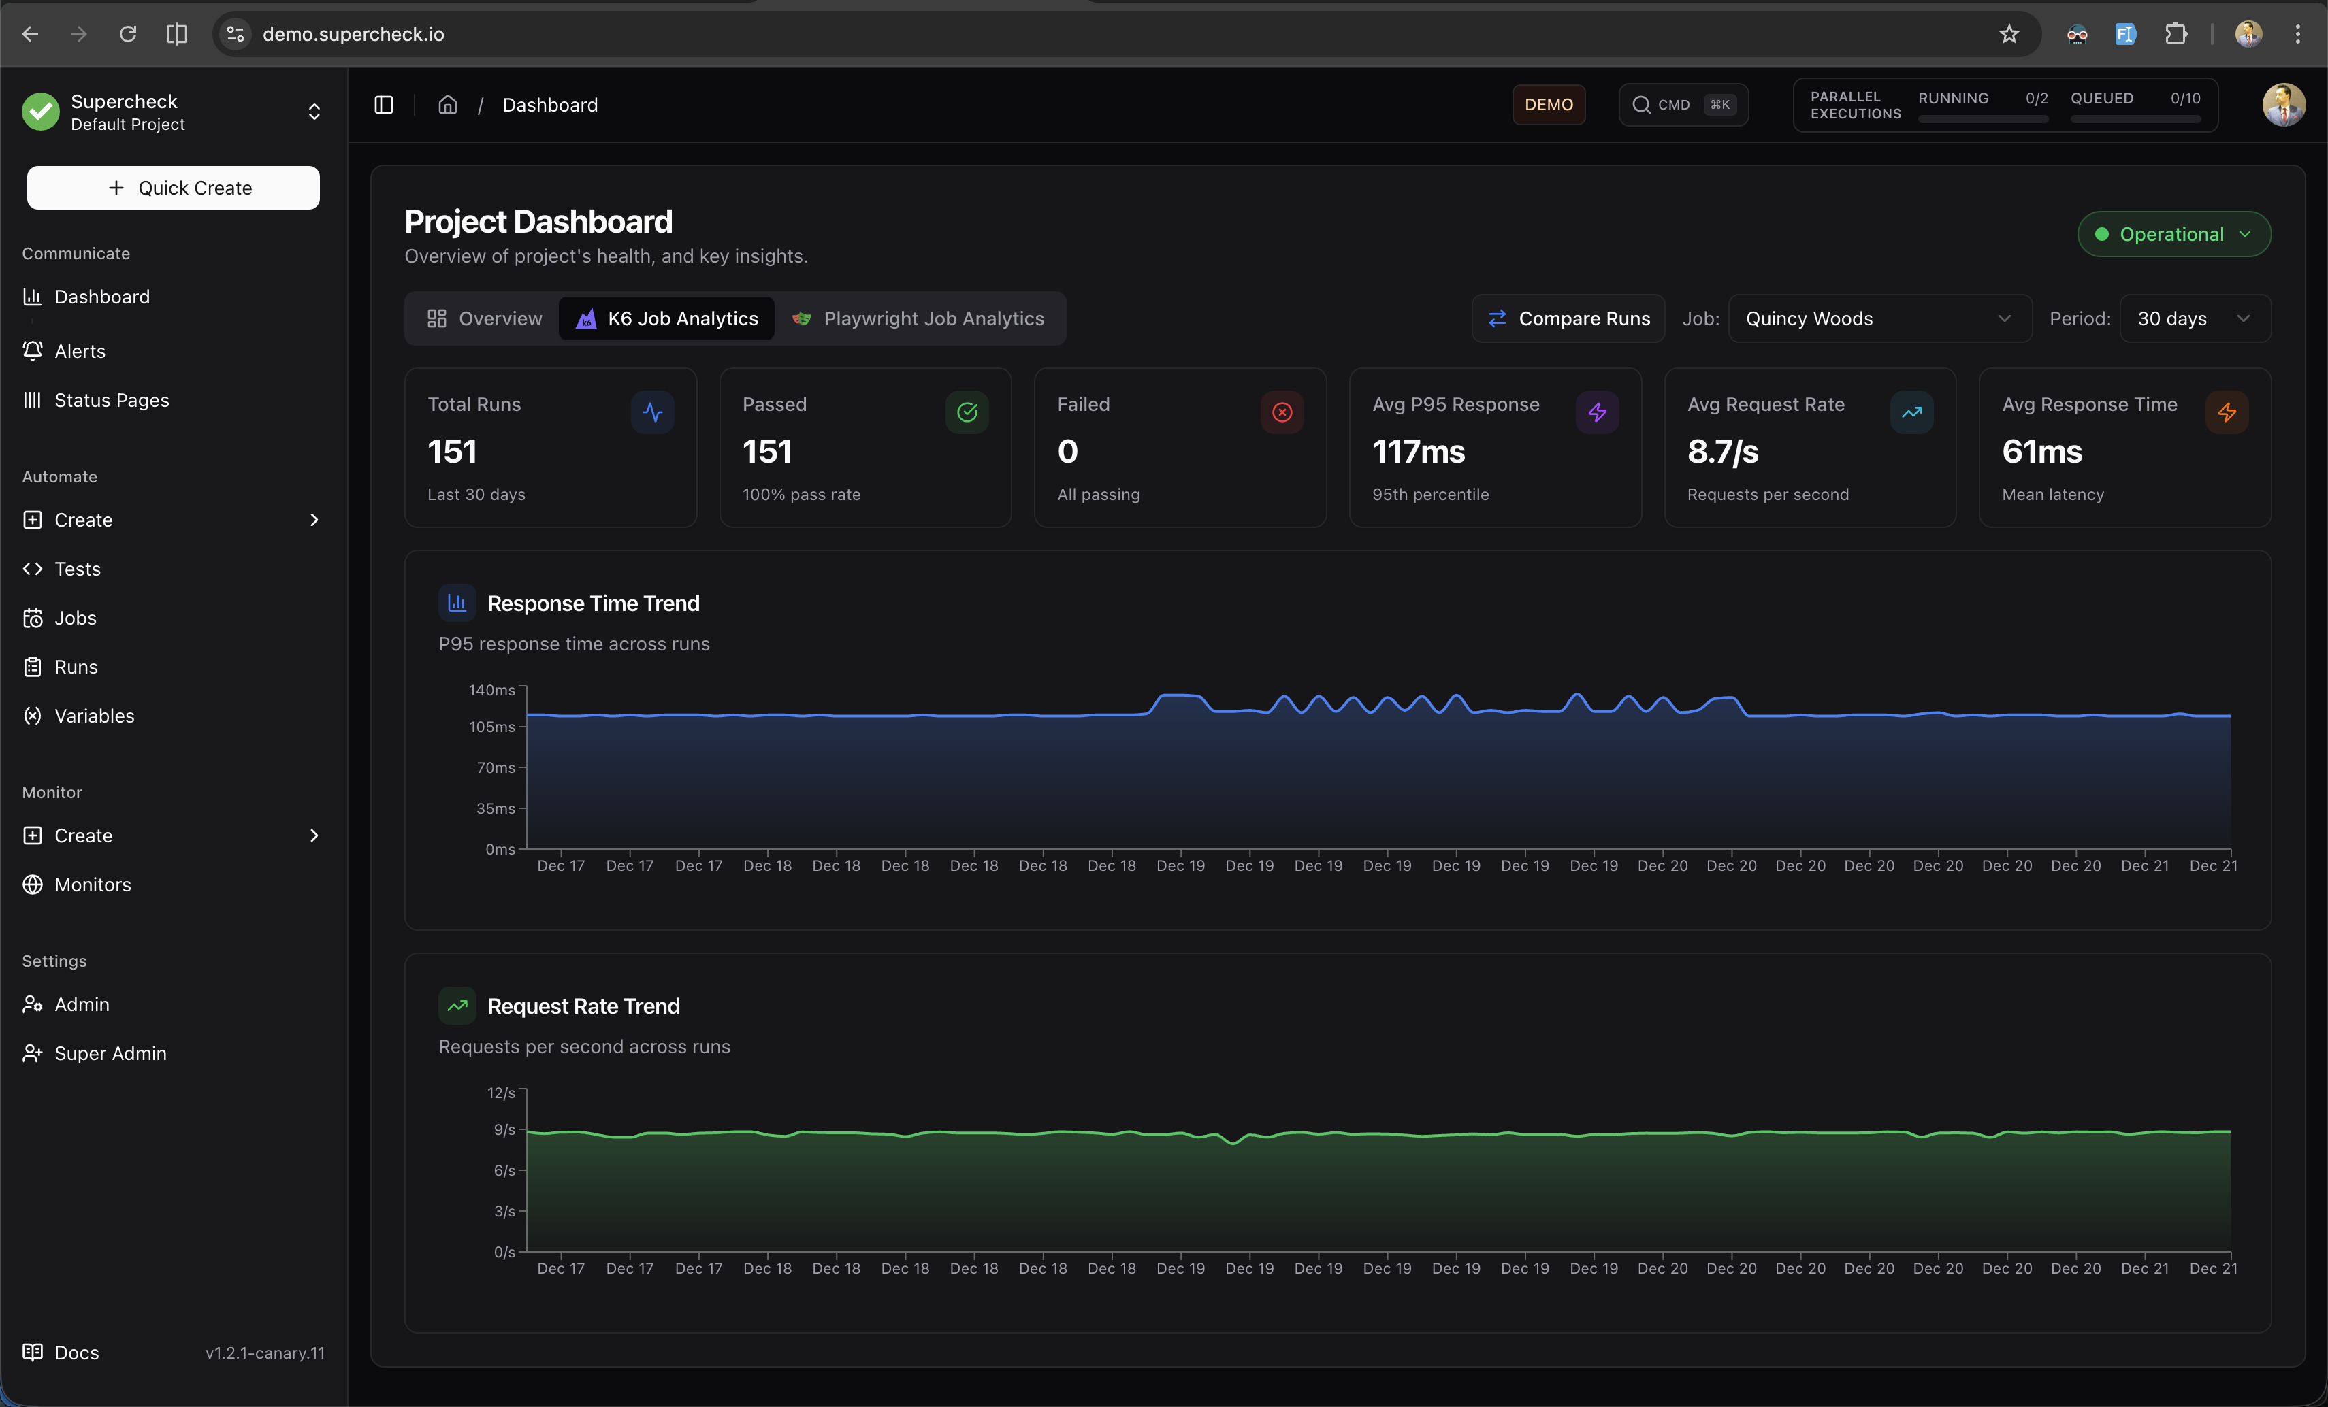Select Variables in the sidebar
This screenshot has width=2328, height=1407.
tap(95, 715)
